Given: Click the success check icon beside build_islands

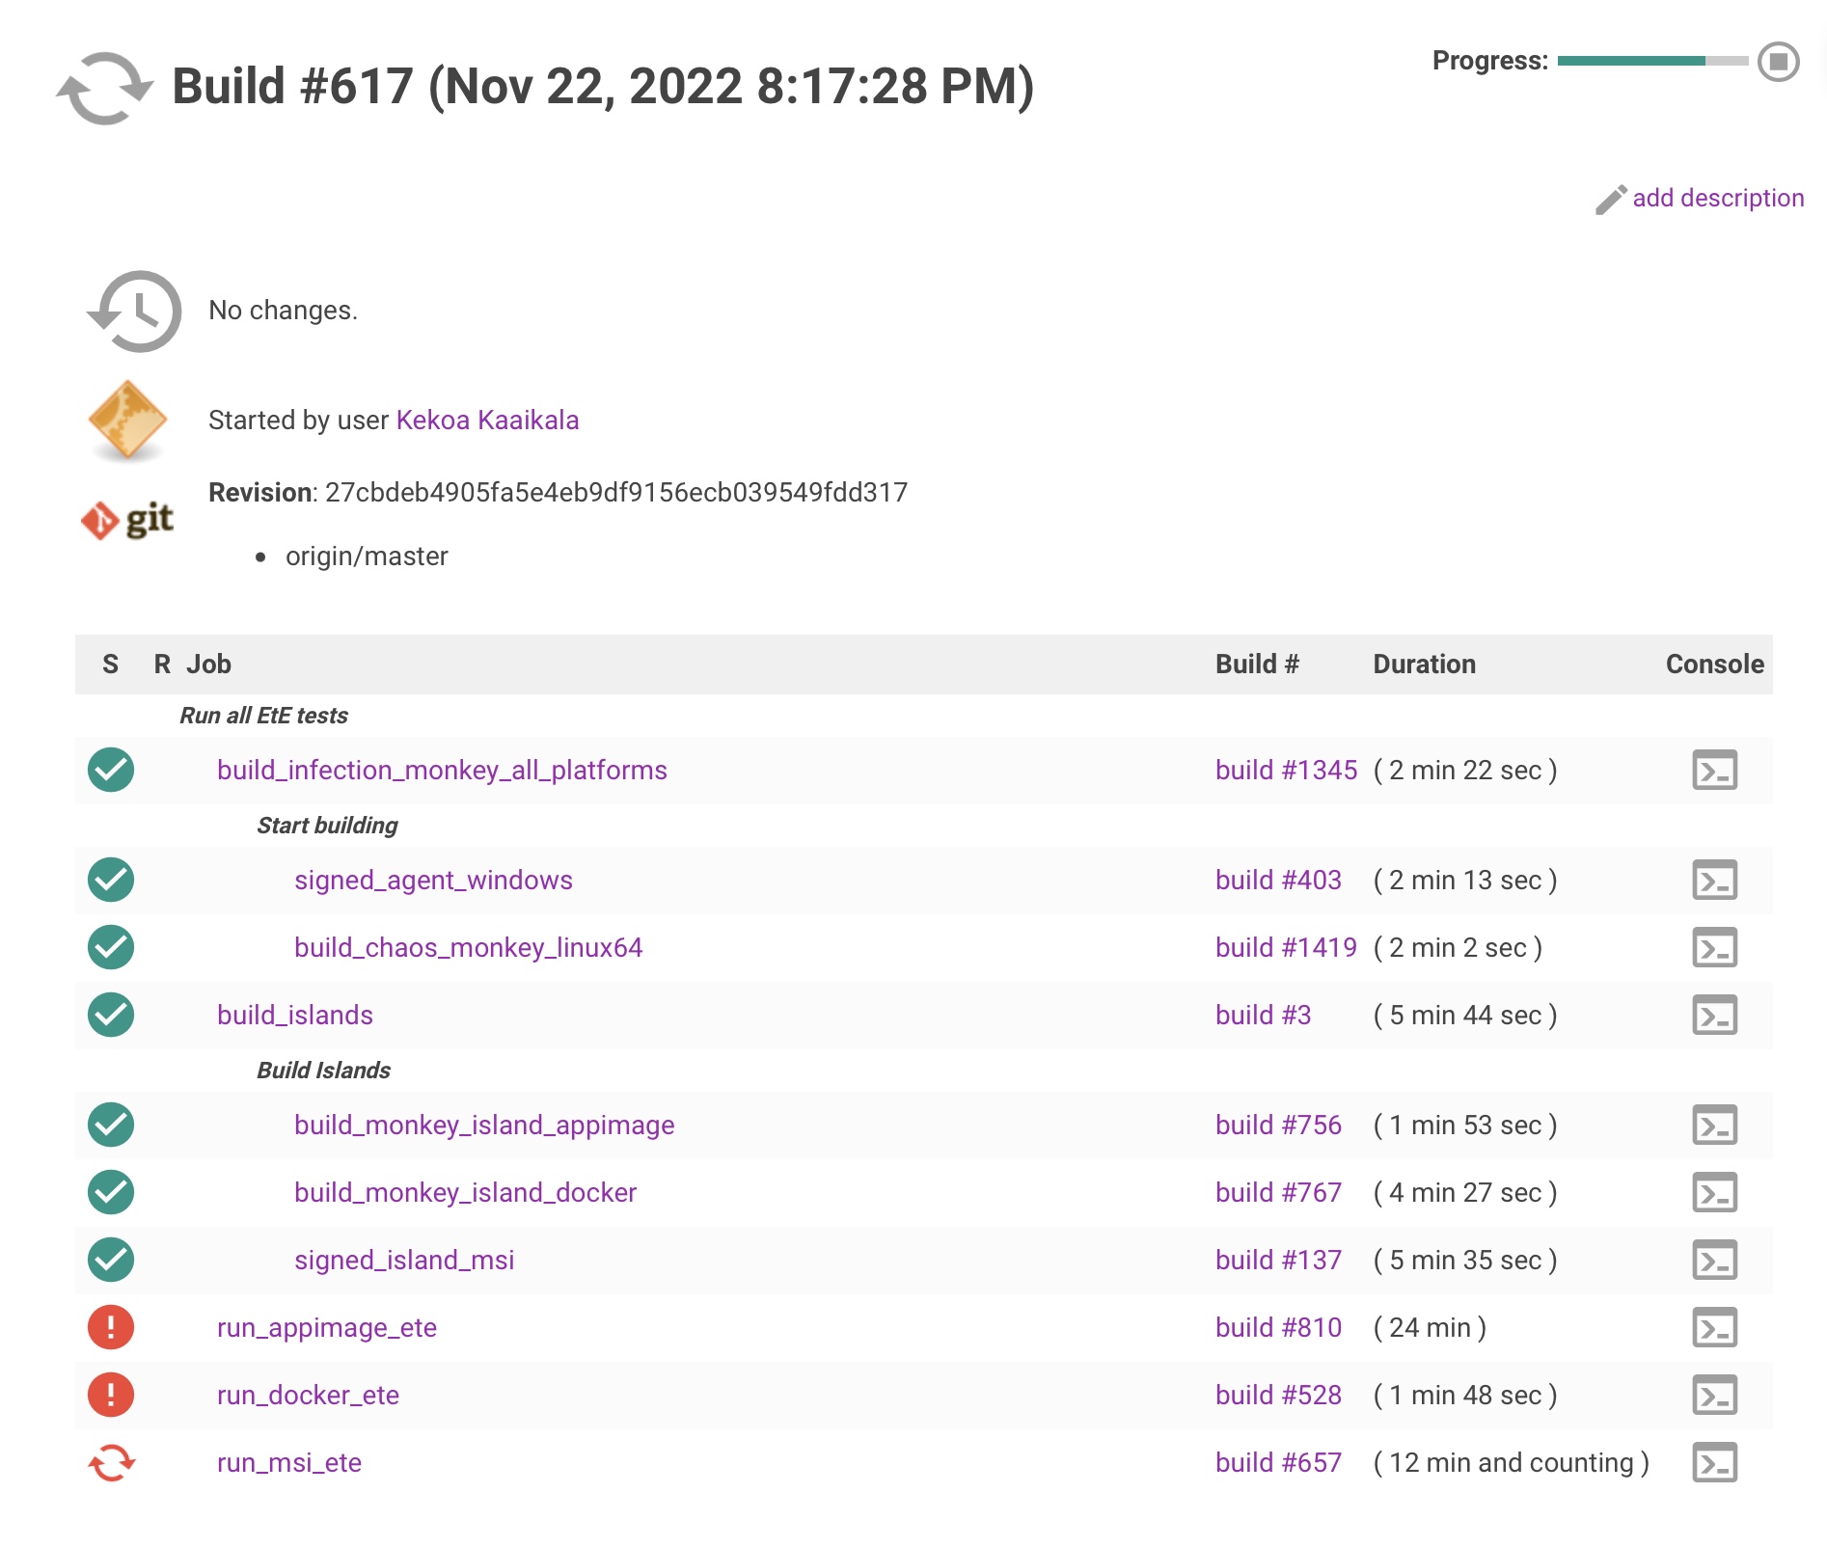Looking at the screenshot, I should (110, 1014).
